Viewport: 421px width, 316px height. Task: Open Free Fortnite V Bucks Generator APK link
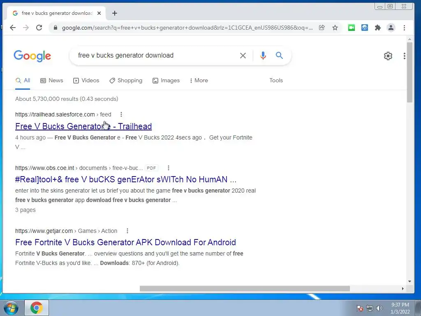125,242
